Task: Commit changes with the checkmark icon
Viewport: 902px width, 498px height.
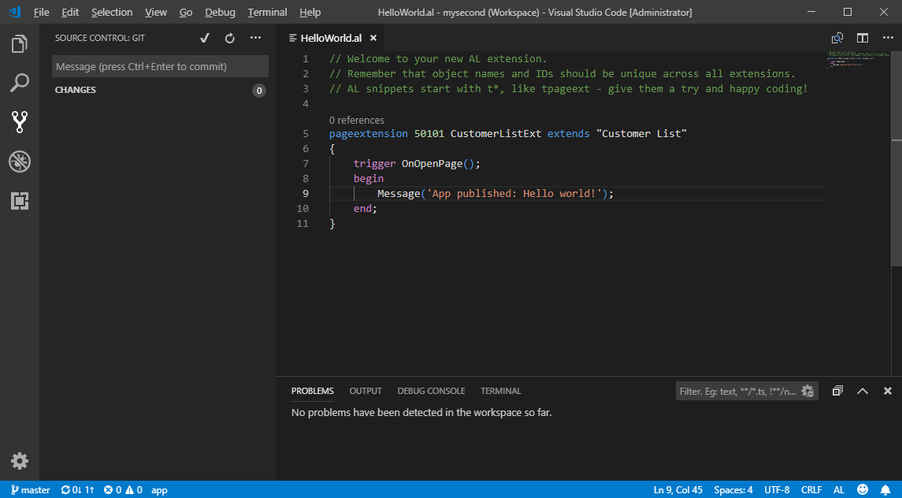Action: point(205,38)
